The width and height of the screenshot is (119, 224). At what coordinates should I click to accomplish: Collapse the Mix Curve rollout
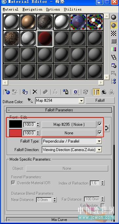coord(59,219)
